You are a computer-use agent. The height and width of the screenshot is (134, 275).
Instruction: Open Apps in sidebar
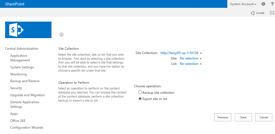click(14, 114)
